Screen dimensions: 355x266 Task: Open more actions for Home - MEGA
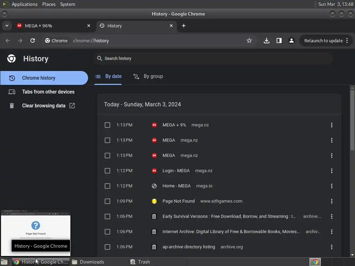tap(332, 186)
